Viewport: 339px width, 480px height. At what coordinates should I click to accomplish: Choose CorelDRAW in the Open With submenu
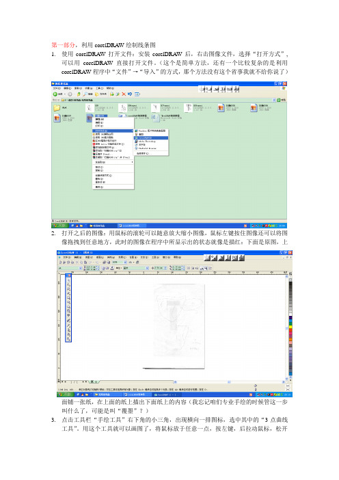(151, 137)
